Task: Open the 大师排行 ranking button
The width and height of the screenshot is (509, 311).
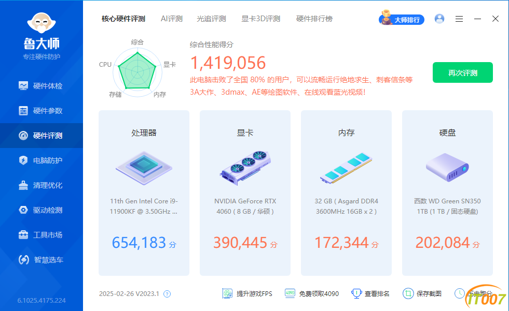Action: coord(402,19)
